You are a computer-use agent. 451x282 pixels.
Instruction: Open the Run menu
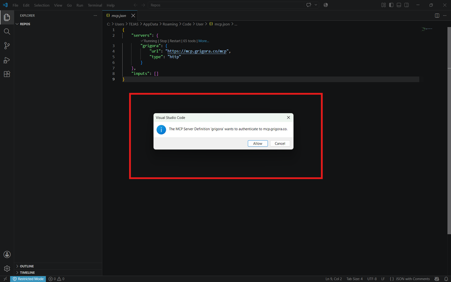pyautogui.click(x=80, y=5)
